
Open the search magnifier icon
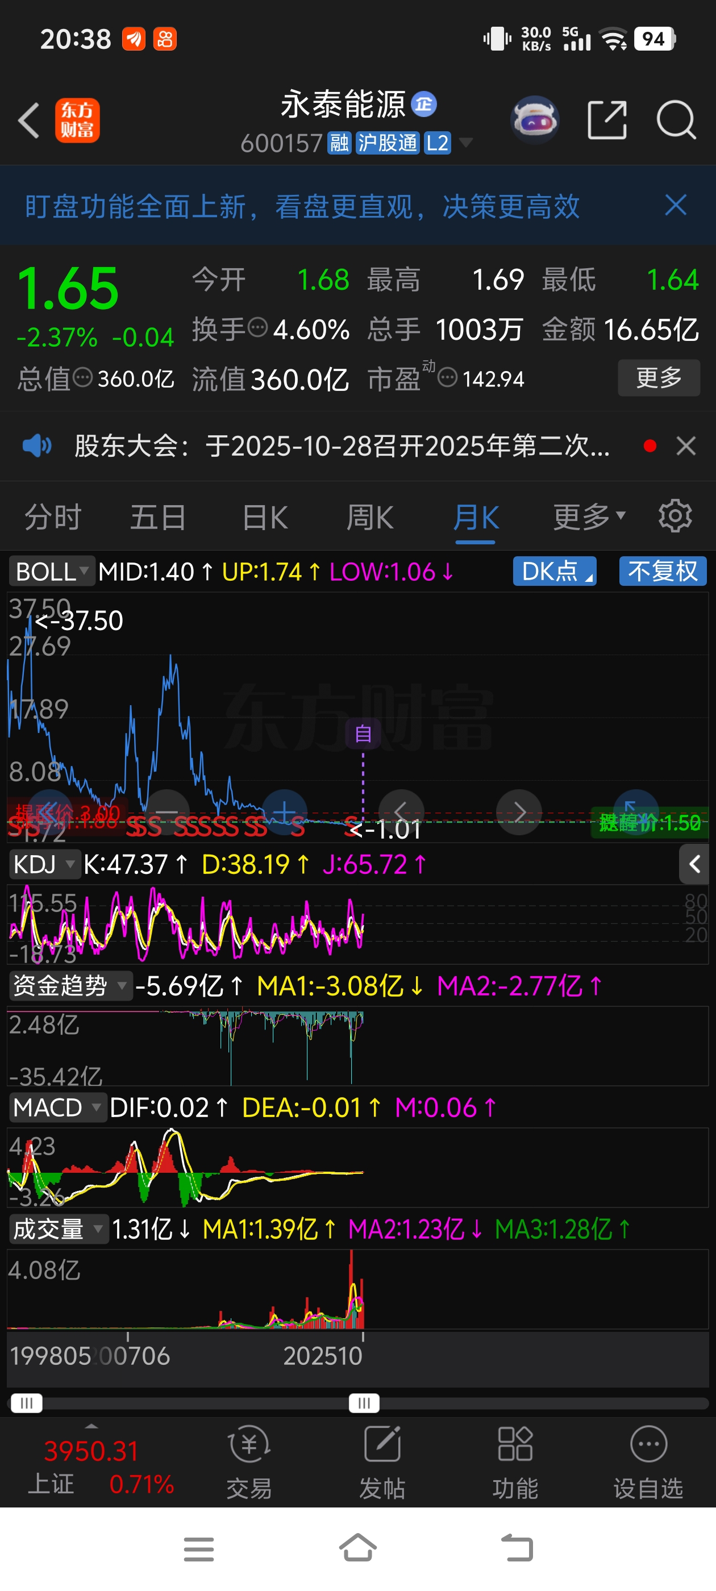(x=676, y=120)
